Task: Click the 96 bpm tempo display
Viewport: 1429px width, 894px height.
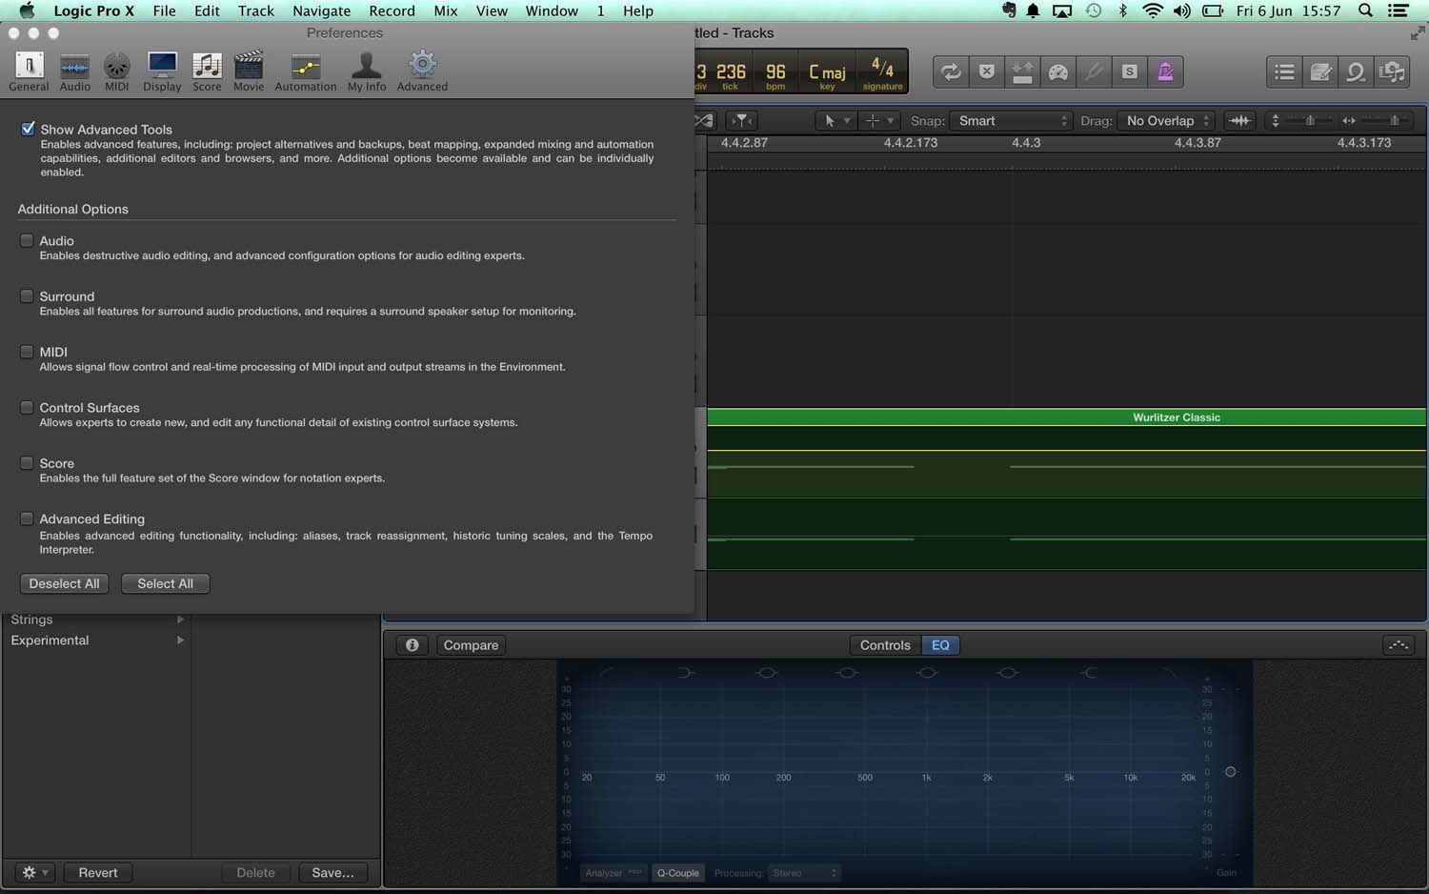Action: (775, 72)
